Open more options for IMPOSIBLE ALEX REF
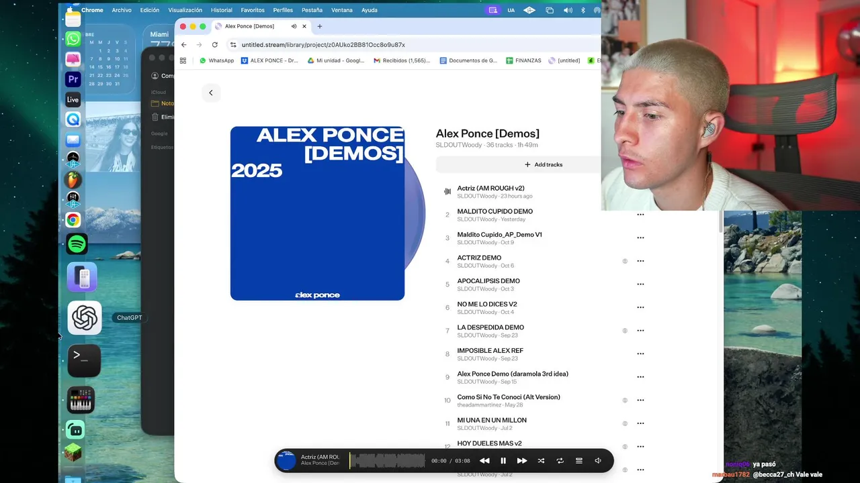This screenshot has height=483, width=860. coord(640,354)
